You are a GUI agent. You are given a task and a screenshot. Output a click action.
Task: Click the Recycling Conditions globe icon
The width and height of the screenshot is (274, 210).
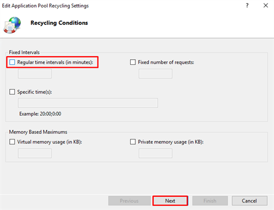(x=12, y=25)
